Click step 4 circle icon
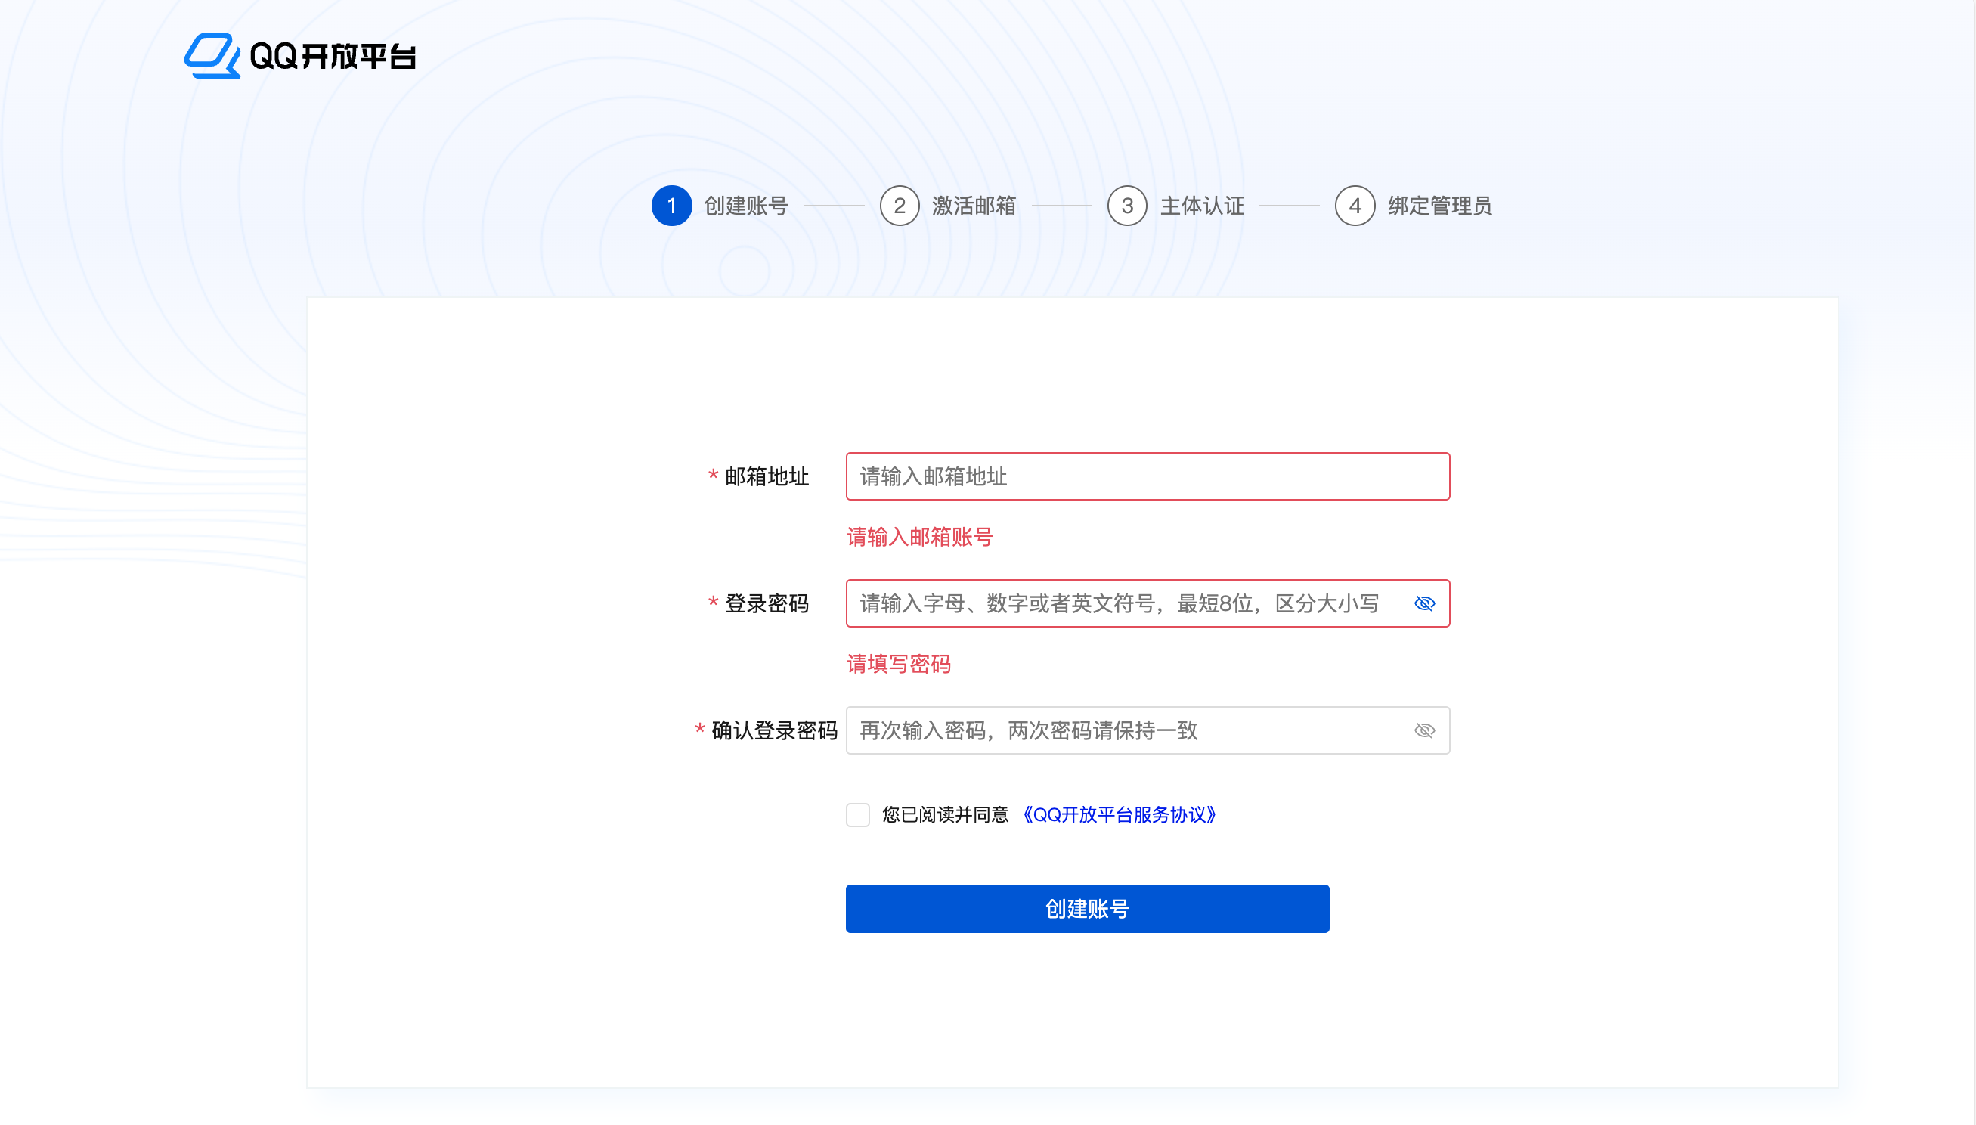The width and height of the screenshot is (1976, 1125). click(1354, 206)
